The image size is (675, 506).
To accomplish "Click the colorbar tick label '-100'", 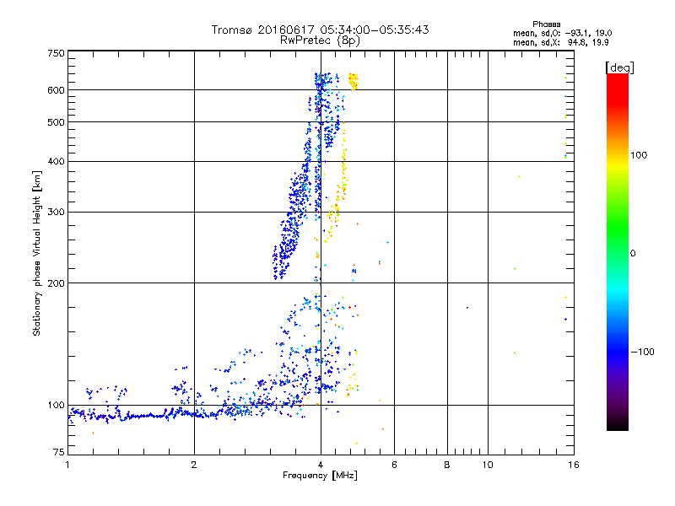I will (x=642, y=352).
